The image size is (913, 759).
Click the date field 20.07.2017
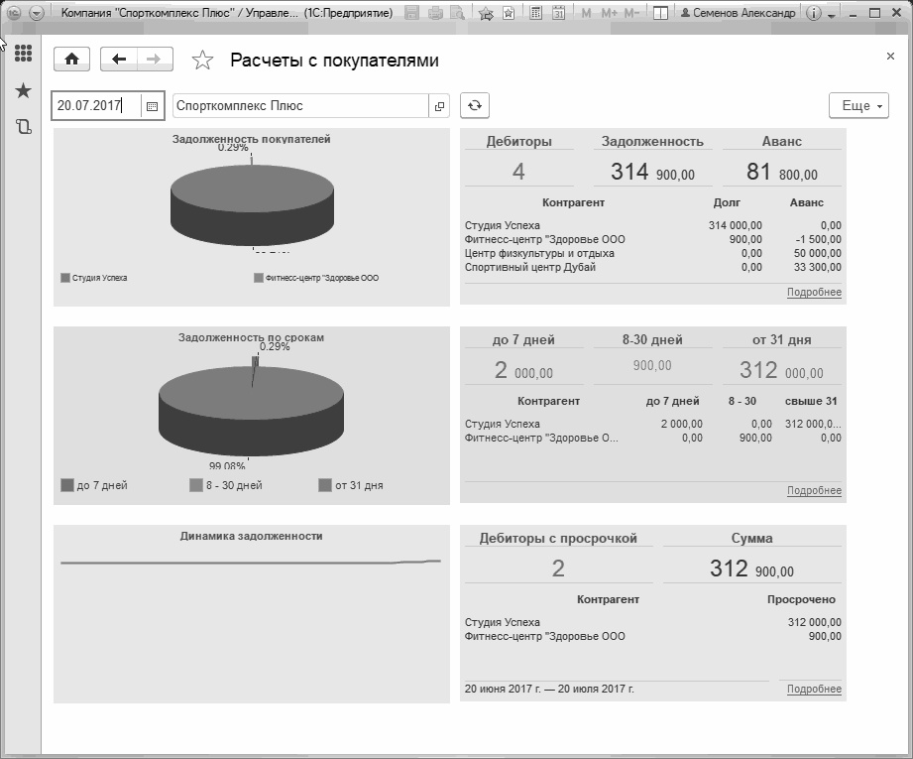tap(96, 105)
